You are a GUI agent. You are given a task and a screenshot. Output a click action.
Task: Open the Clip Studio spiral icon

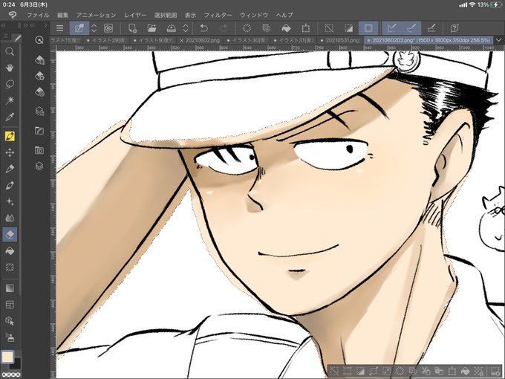pyautogui.click(x=108, y=28)
